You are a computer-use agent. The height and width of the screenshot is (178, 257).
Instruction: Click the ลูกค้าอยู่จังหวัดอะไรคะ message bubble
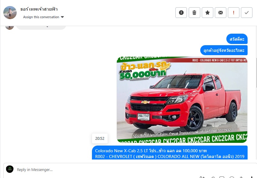point(224,50)
